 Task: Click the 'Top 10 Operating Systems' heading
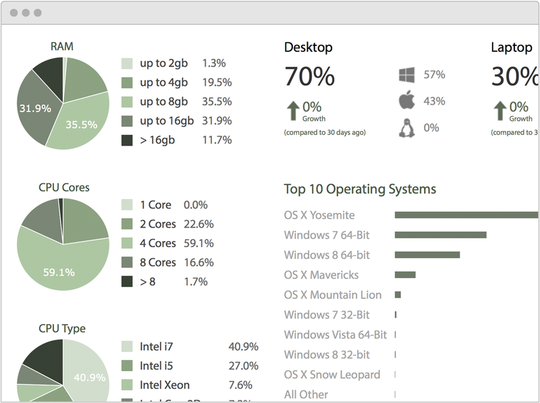360,189
